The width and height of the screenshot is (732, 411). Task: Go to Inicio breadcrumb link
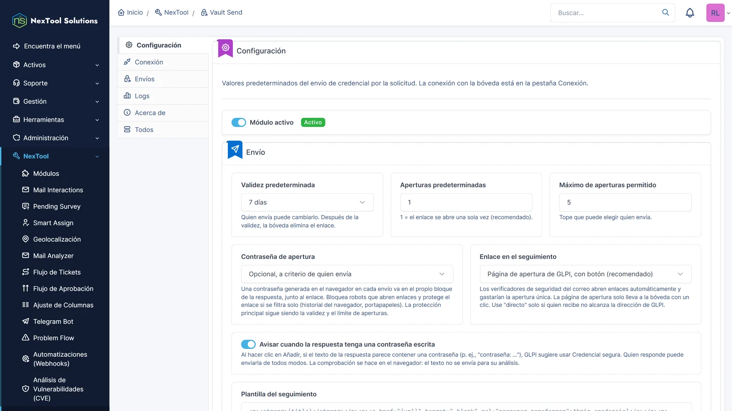[x=130, y=12]
